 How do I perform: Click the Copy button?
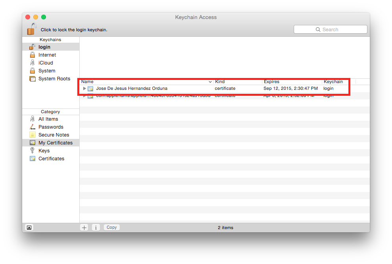point(112,227)
